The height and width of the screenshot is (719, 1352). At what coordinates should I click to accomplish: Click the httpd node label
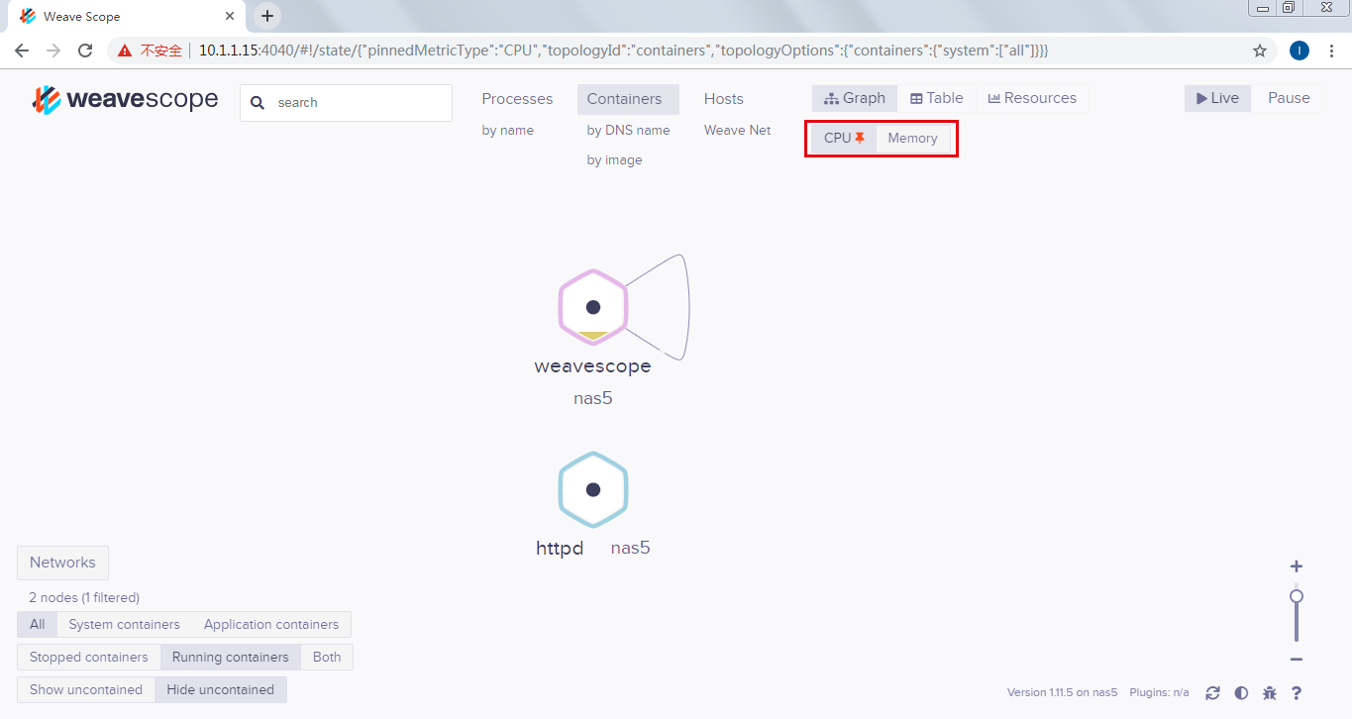pos(560,549)
